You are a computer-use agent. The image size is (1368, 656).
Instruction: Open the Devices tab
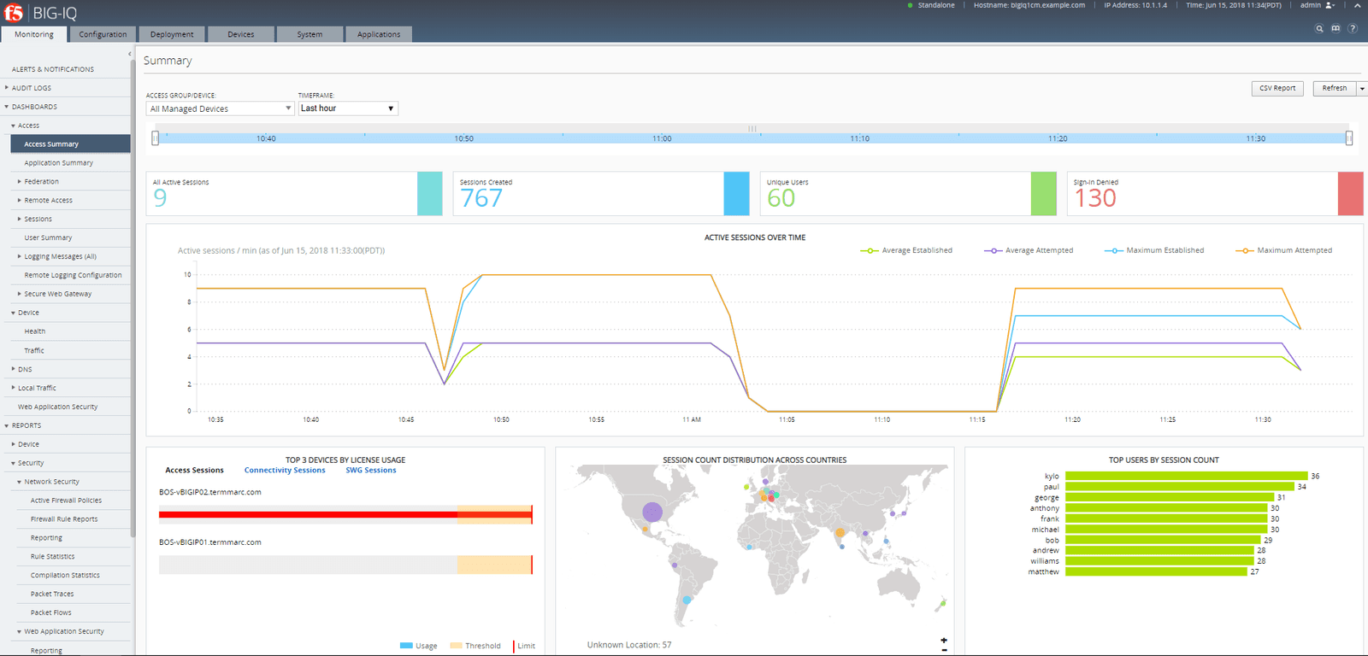click(x=240, y=34)
